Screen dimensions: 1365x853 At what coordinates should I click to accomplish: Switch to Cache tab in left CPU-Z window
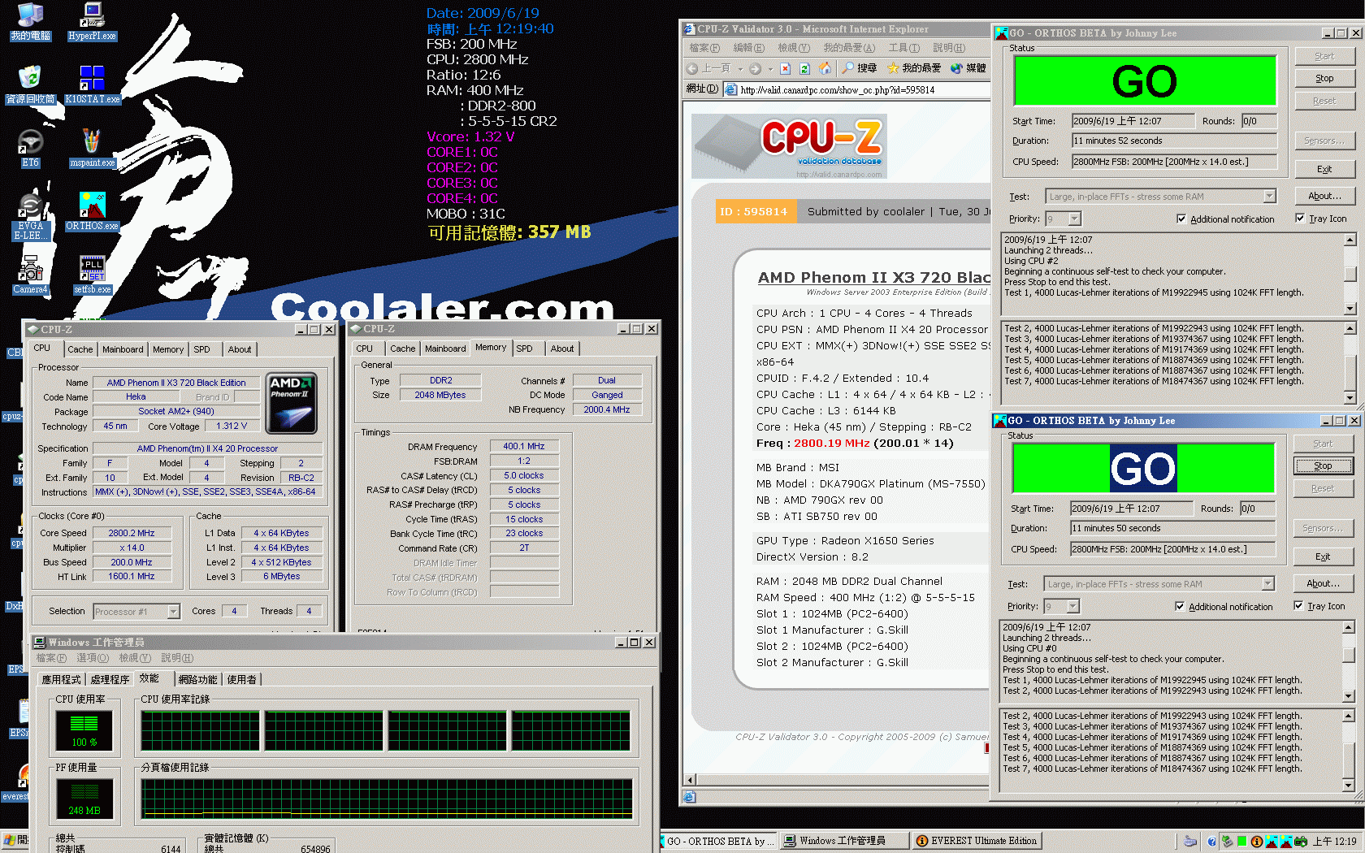tap(80, 349)
